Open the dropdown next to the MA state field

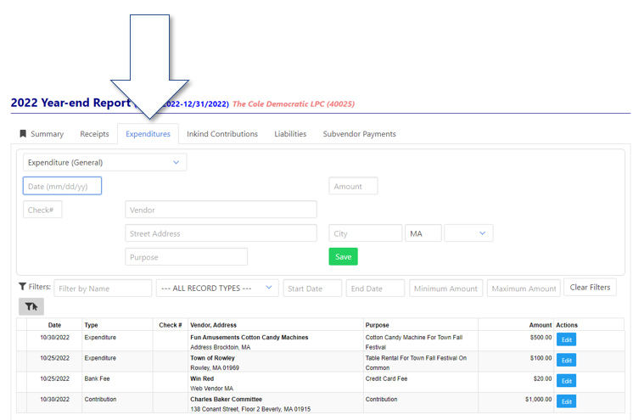[x=468, y=233]
